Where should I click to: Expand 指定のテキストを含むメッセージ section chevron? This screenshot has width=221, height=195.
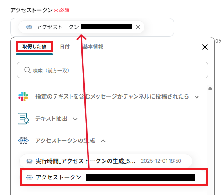click(x=197, y=97)
